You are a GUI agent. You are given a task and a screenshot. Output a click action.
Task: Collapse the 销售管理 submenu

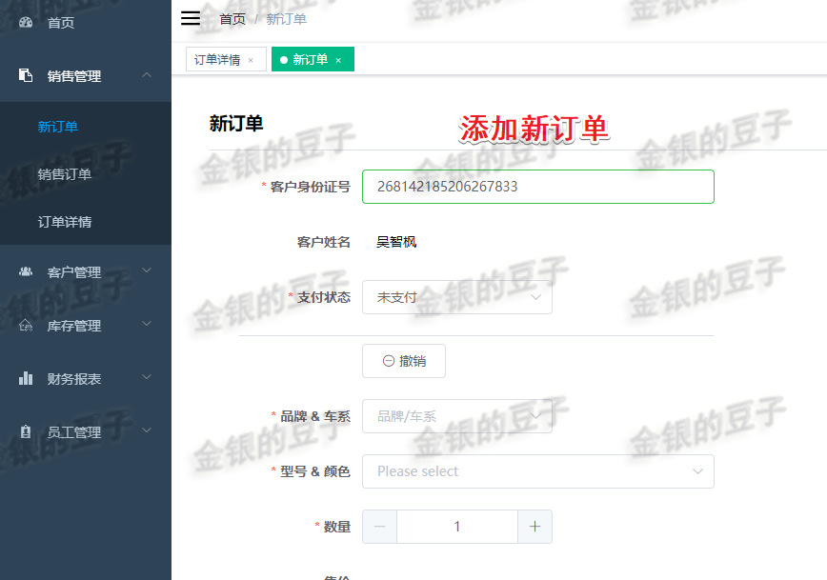pos(147,76)
